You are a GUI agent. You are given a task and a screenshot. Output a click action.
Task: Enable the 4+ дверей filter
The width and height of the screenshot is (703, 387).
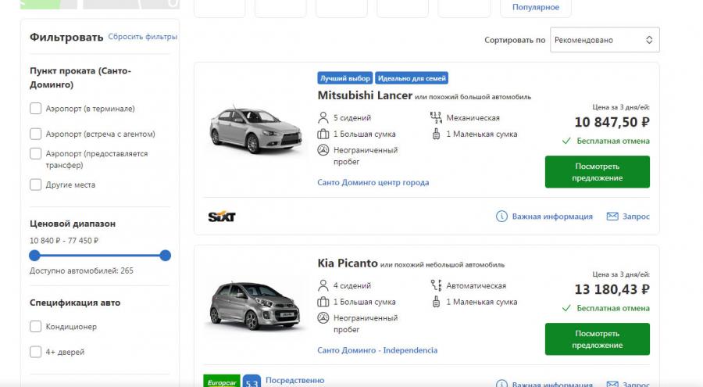coord(35,352)
